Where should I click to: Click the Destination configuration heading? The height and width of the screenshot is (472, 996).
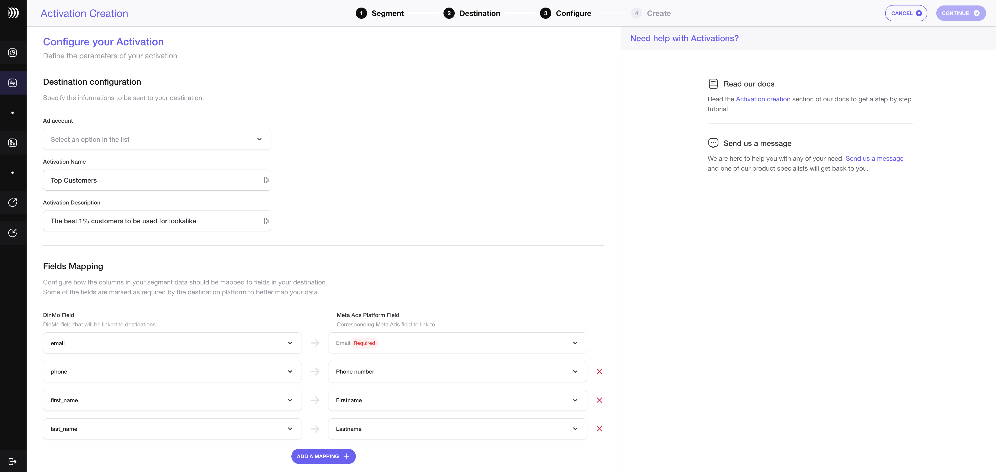click(x=92, y=82)
